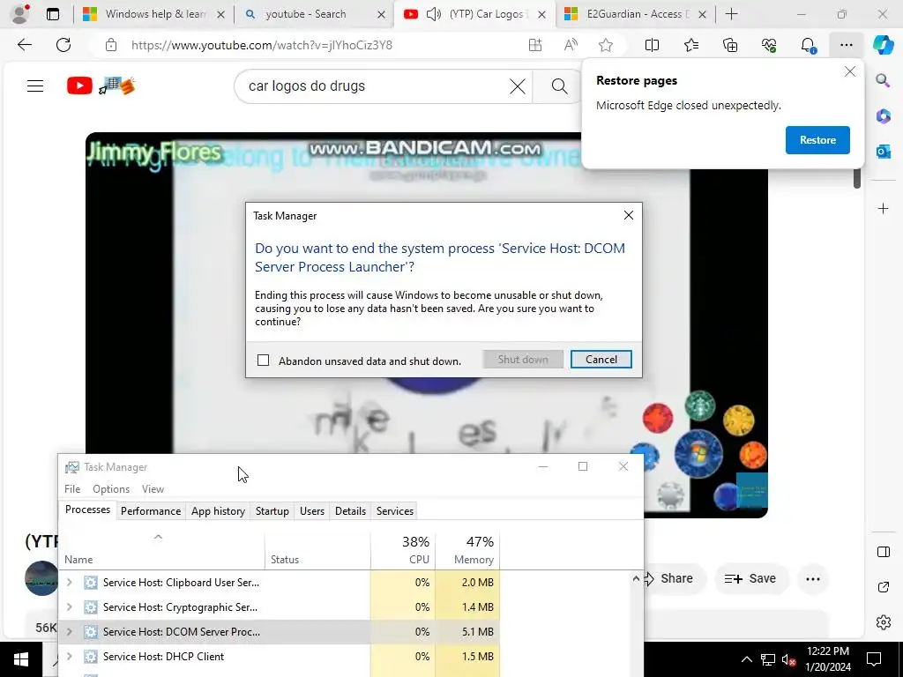903x677 pixels.
Task: Expand Service Host: Clipboard User Service row
Action: click(x=69, y=582)
